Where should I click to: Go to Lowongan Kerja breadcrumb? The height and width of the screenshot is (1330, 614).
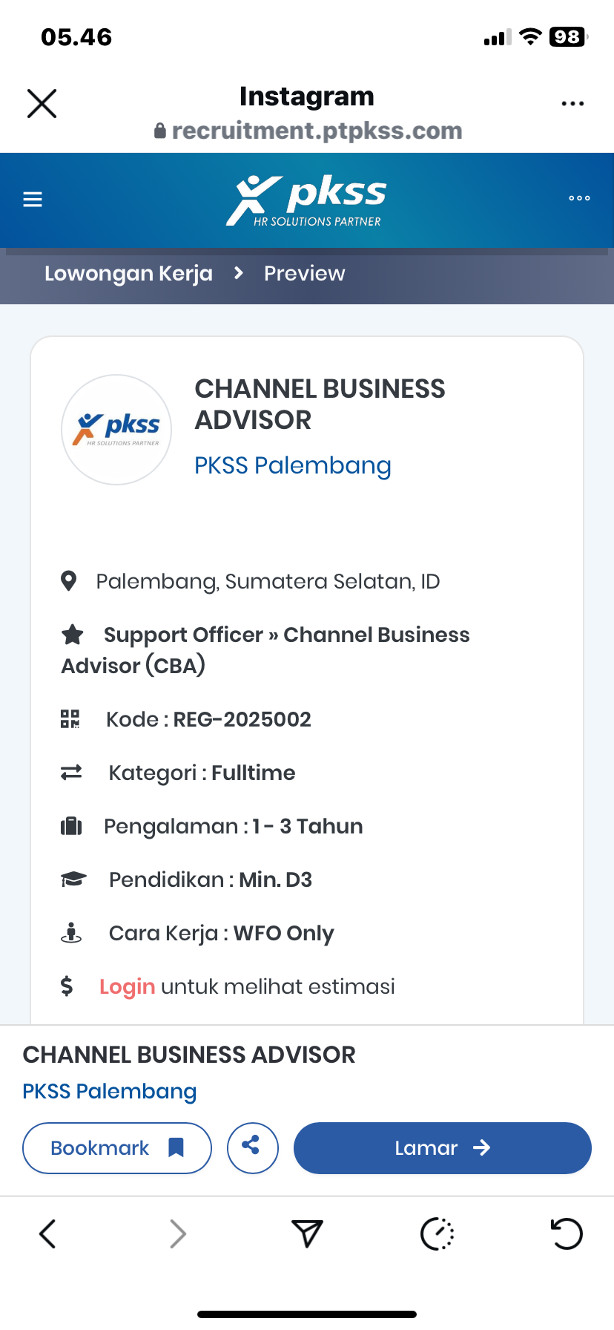tap(128, 274)
